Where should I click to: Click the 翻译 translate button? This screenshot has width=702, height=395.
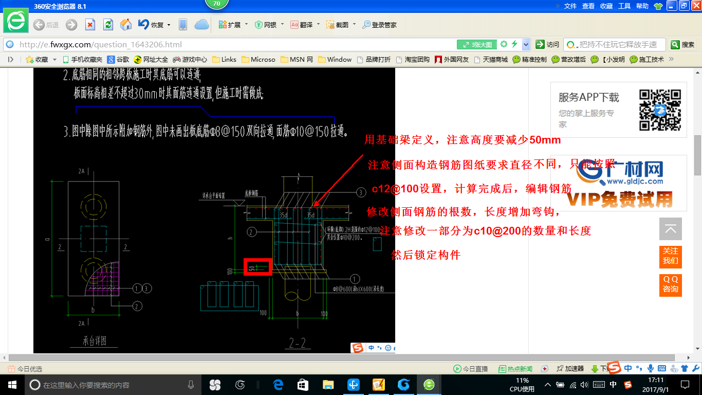302,25
